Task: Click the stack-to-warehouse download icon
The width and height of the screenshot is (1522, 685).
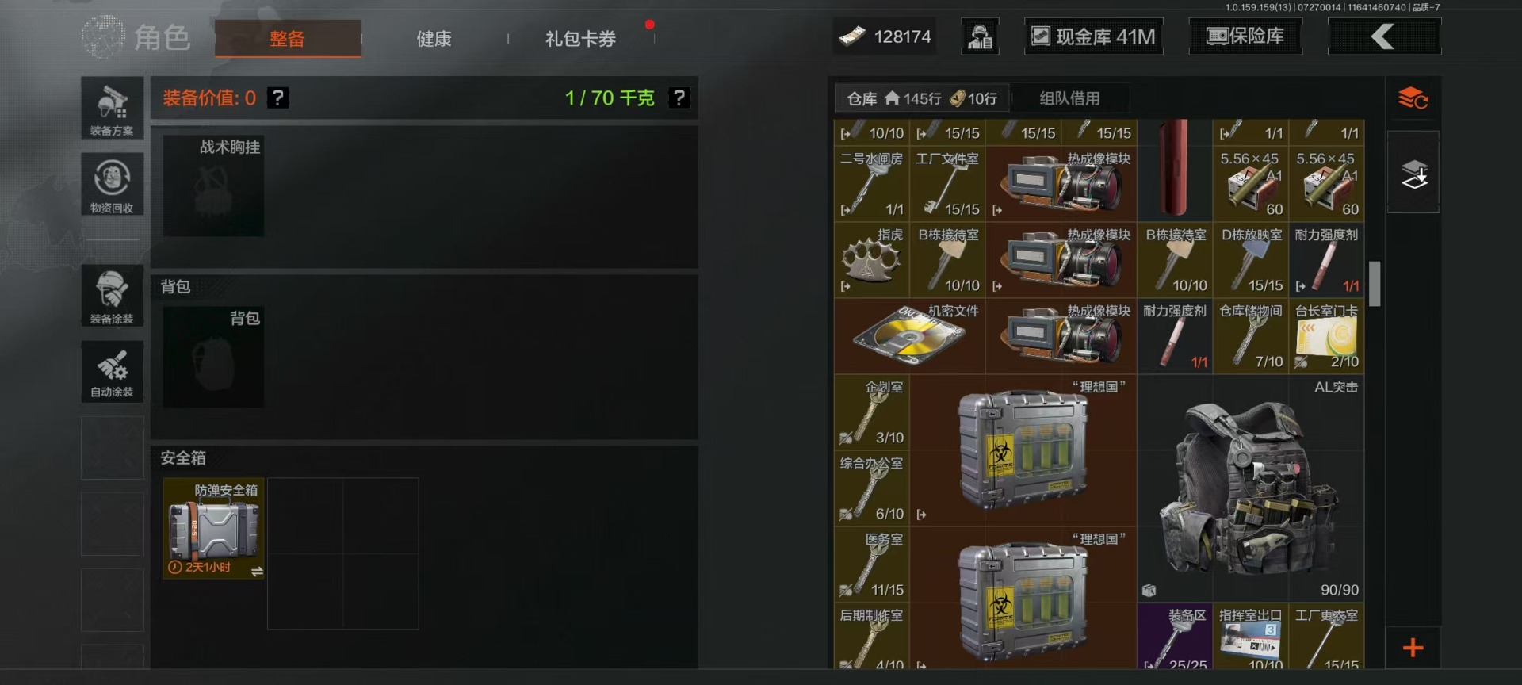Action: point(1413,174)
